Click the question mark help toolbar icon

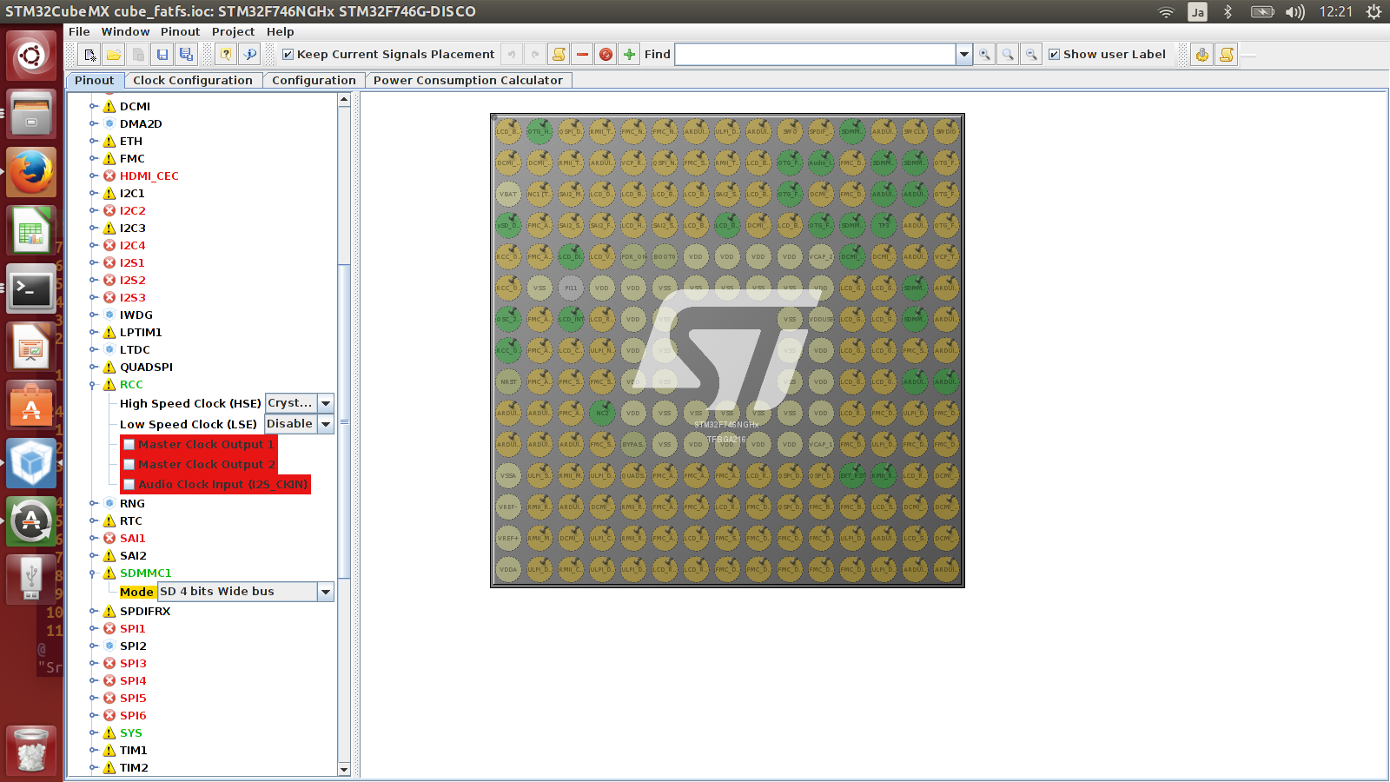226,55
